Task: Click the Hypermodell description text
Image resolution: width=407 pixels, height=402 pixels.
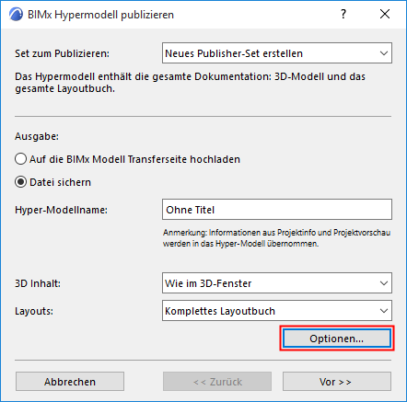Action: [x=190, y=83]
